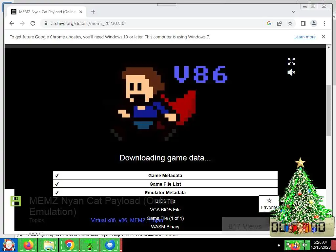
Task: Share this page using the share icon
Action: coord(280,23)
